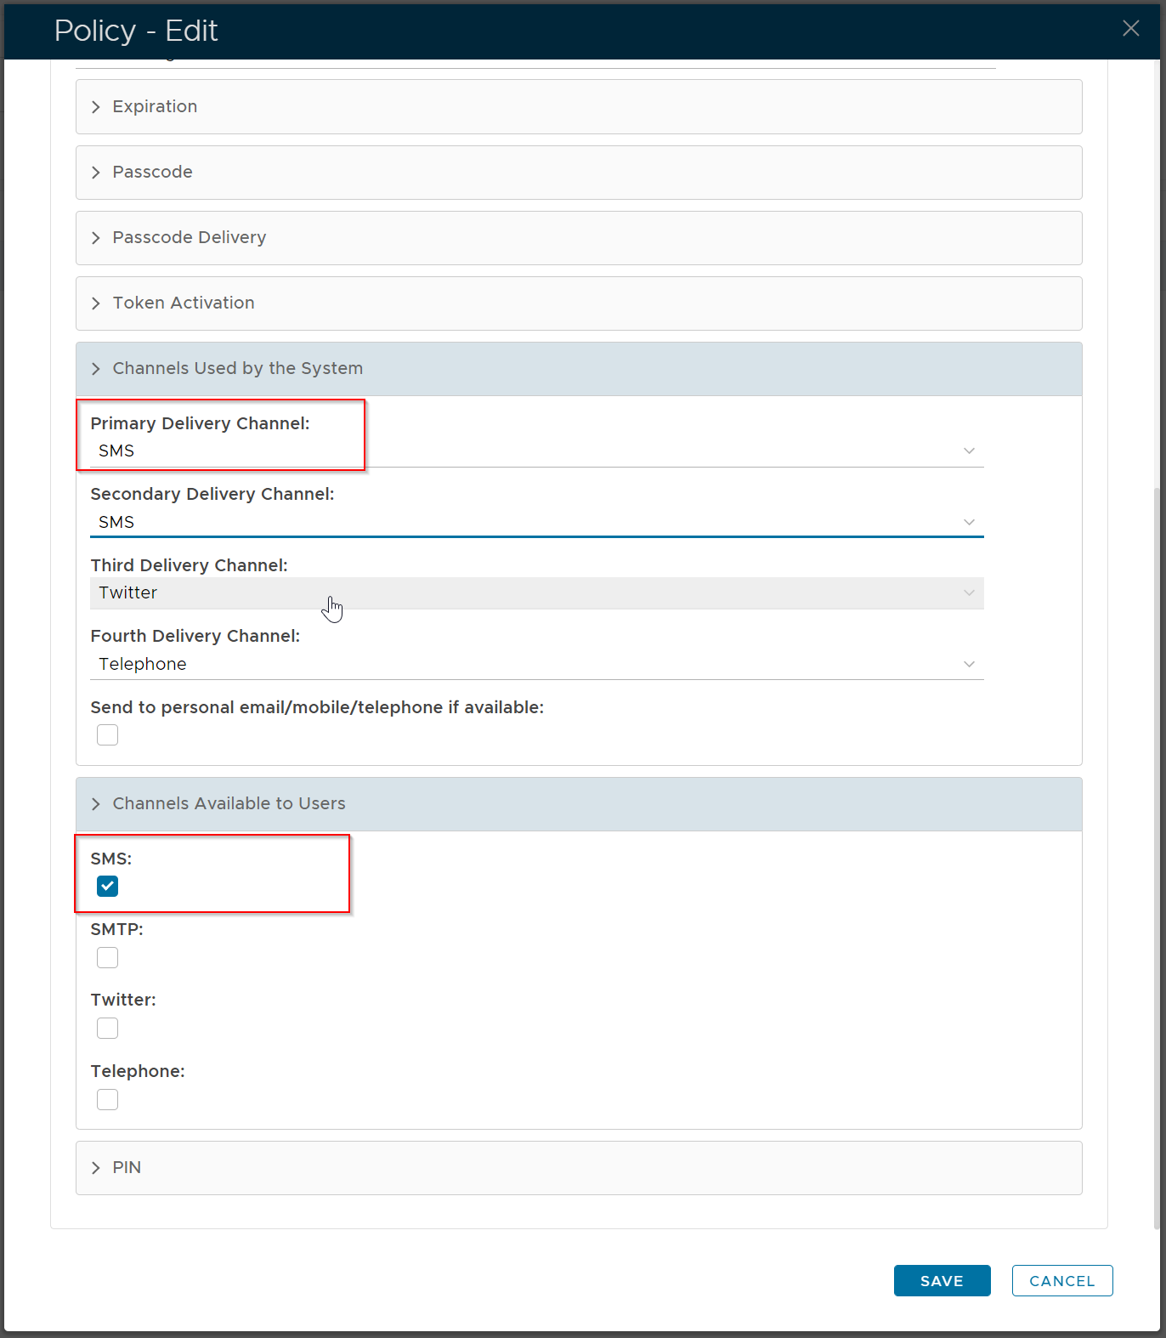Image resolution: width=1166 pixels, height=1338 pixels.
Task: Open the Primary Delivery Channel dropdown
Action: [968, 451]
